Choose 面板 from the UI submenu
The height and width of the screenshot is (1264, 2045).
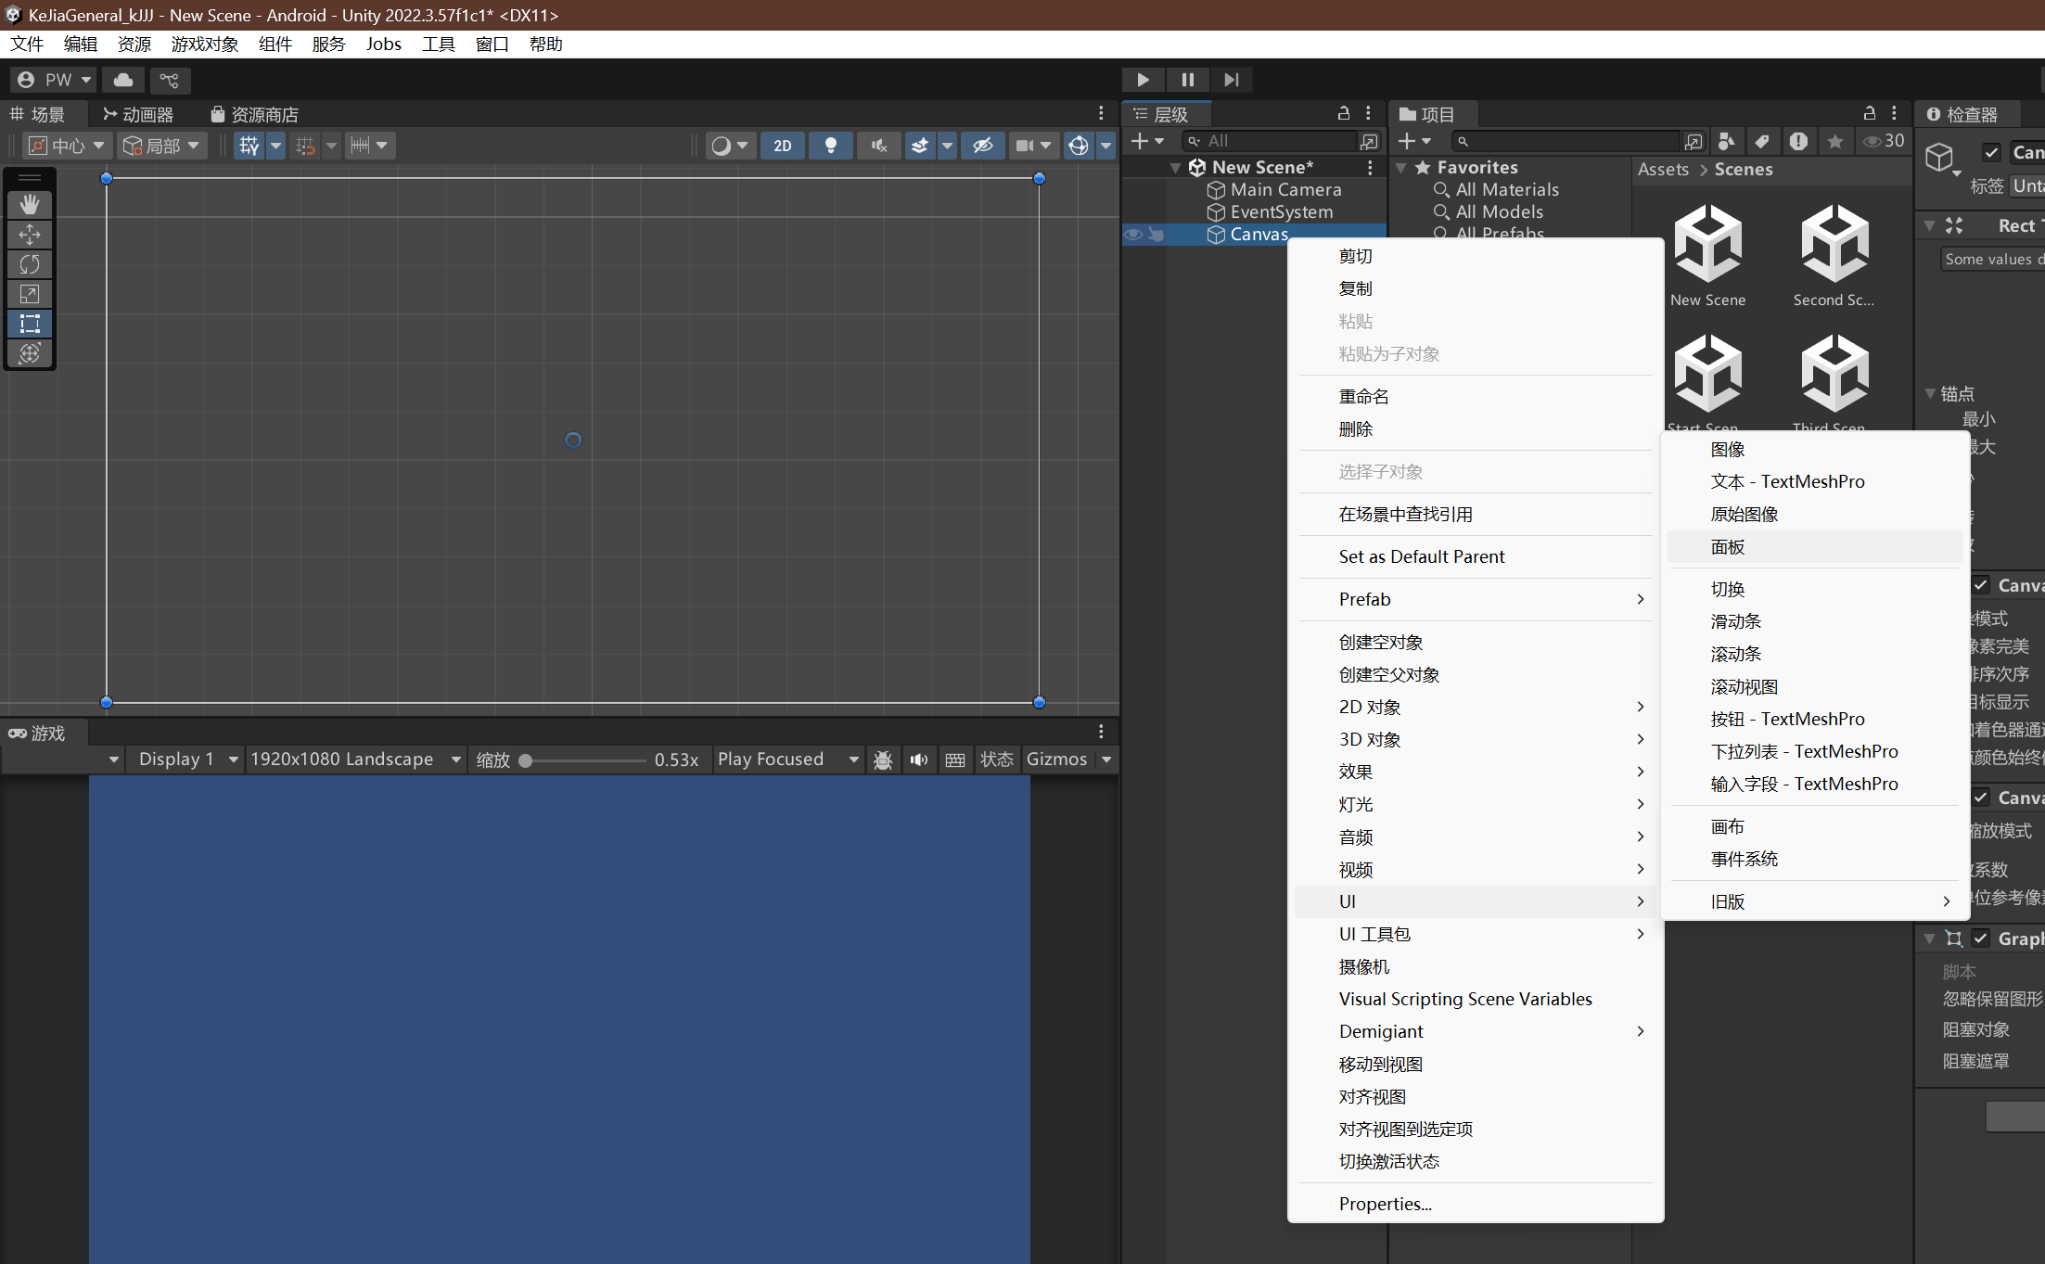tap(1728, 547)
